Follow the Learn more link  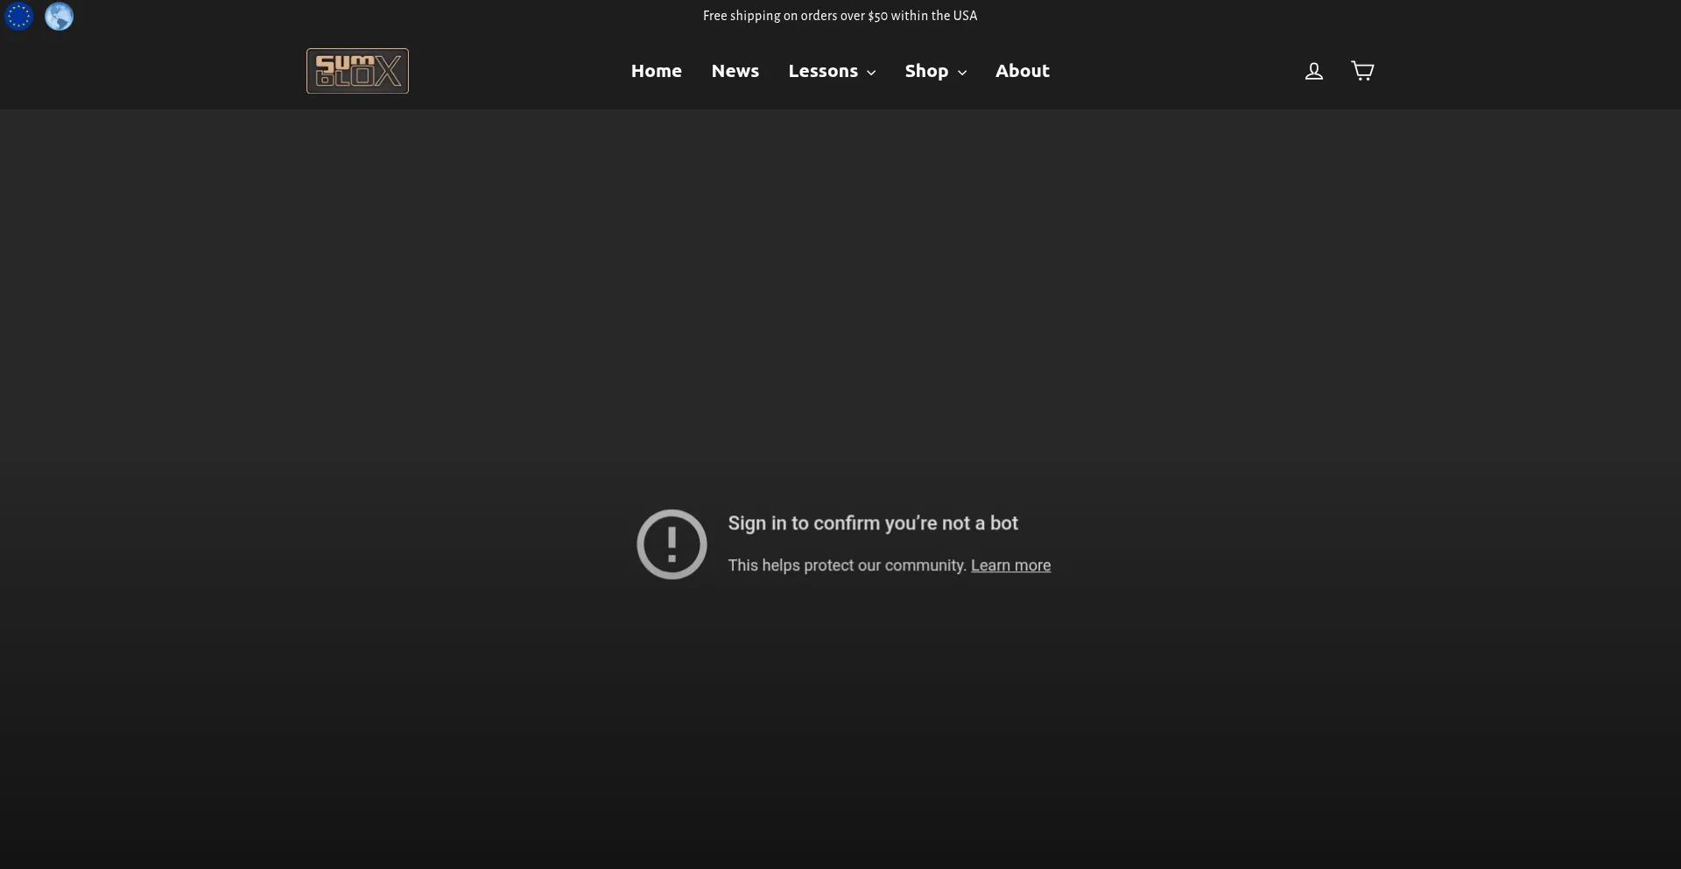click(1010, 565)
